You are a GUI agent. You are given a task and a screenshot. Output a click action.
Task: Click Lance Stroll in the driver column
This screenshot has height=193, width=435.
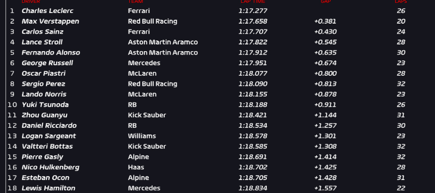[x=42, y=42]
